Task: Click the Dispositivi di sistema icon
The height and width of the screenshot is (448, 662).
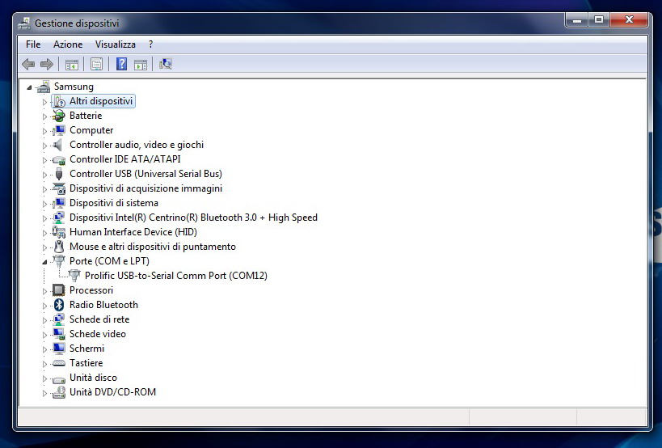Action: 59,203
